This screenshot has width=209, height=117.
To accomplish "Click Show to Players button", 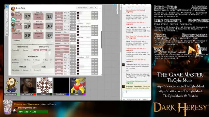I will click(x=83, y=8).
